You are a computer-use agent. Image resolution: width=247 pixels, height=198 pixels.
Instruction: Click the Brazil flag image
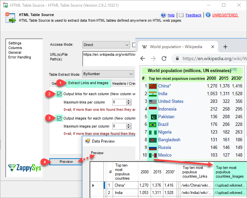pos(153,125)
